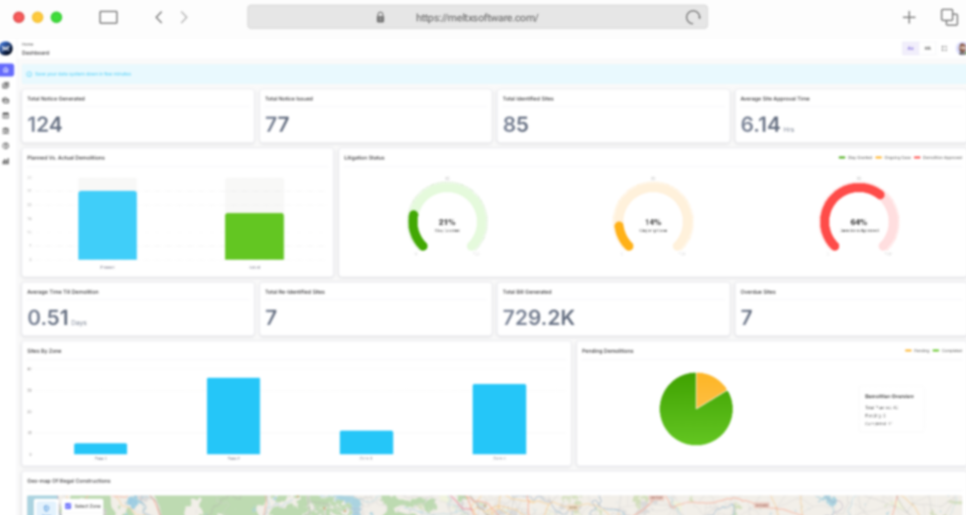Click the browser reload icon
This screenshot has width=966, height=515.
693,18
